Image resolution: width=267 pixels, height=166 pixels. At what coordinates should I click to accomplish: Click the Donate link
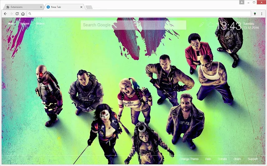[222, 159]
